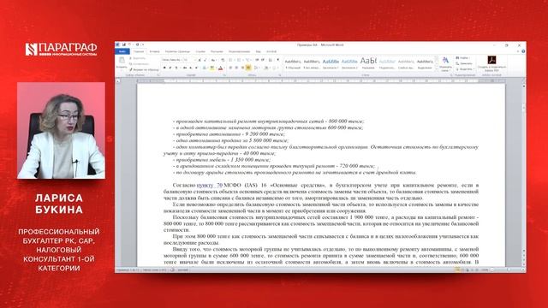Switch to the Review ribbon tab
This screenshot has height=308, width=548.
pyautogui.click(x=240, y=51)
